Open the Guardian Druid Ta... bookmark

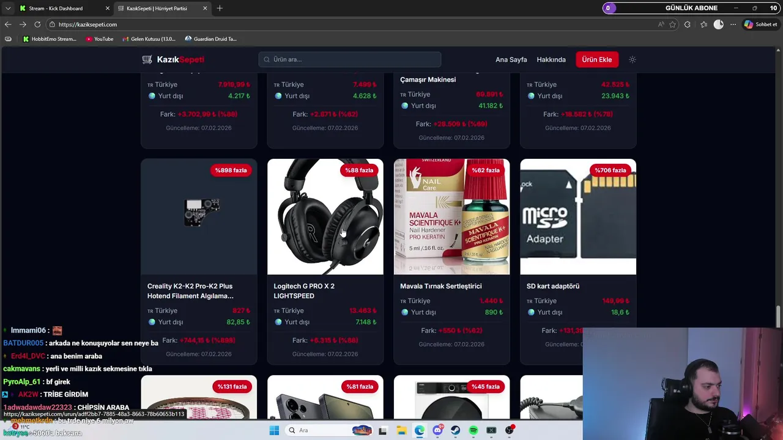[210, 39]
